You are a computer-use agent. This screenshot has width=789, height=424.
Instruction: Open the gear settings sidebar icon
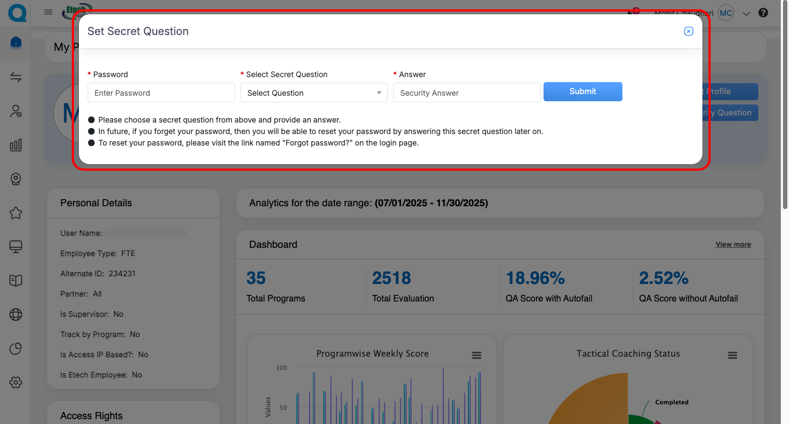(16, 382)
